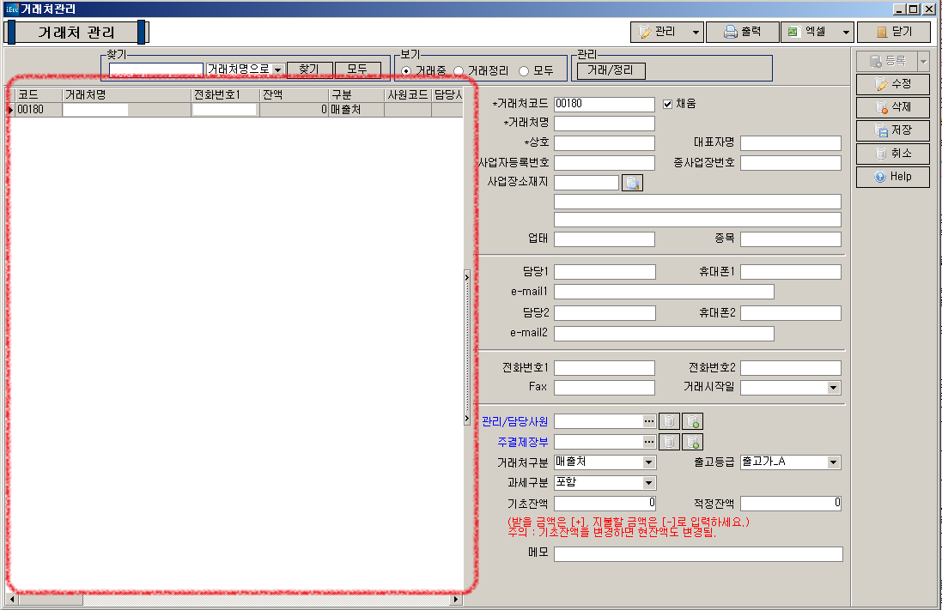The width and height of the screenshot is (942, 610).
Task: Click the horizontal scrollbar's right arrow under the list
Action: tap(455, 599)
